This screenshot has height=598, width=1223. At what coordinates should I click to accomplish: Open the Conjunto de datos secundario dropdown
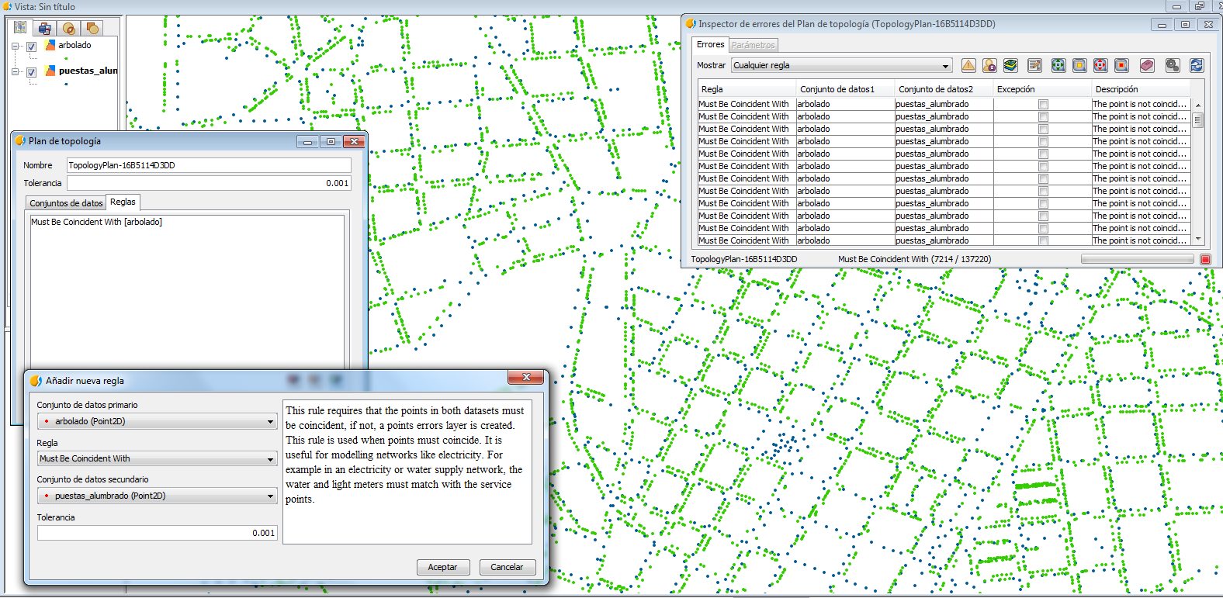[x=157, y=496]
